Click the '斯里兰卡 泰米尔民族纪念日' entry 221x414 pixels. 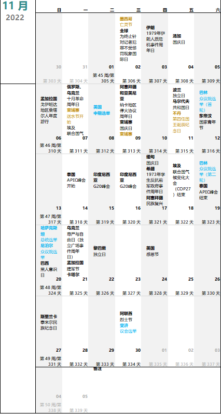pyautogui.click(x=49, y=322)
